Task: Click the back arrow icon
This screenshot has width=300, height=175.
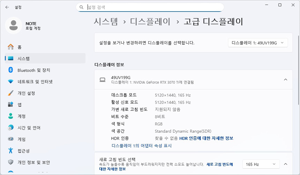Action: pos(7,7)
